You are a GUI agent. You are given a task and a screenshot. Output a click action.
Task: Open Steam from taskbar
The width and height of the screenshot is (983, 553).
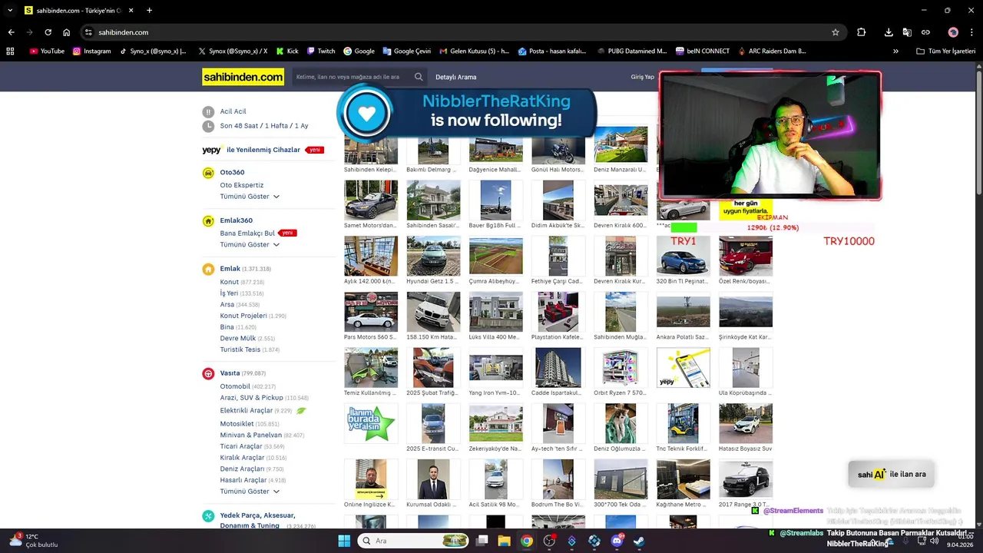coord(639,541)
